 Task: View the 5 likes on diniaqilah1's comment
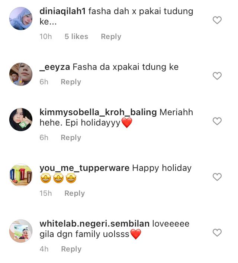point(77,36)
